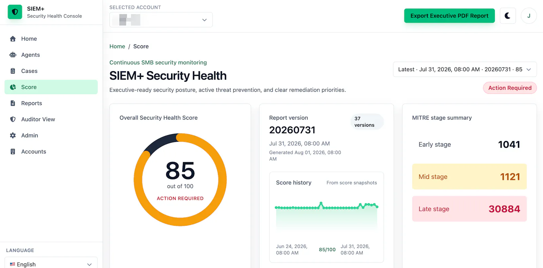Click the Action Required status badge
The image size is (543, 268).
[510, 88]
